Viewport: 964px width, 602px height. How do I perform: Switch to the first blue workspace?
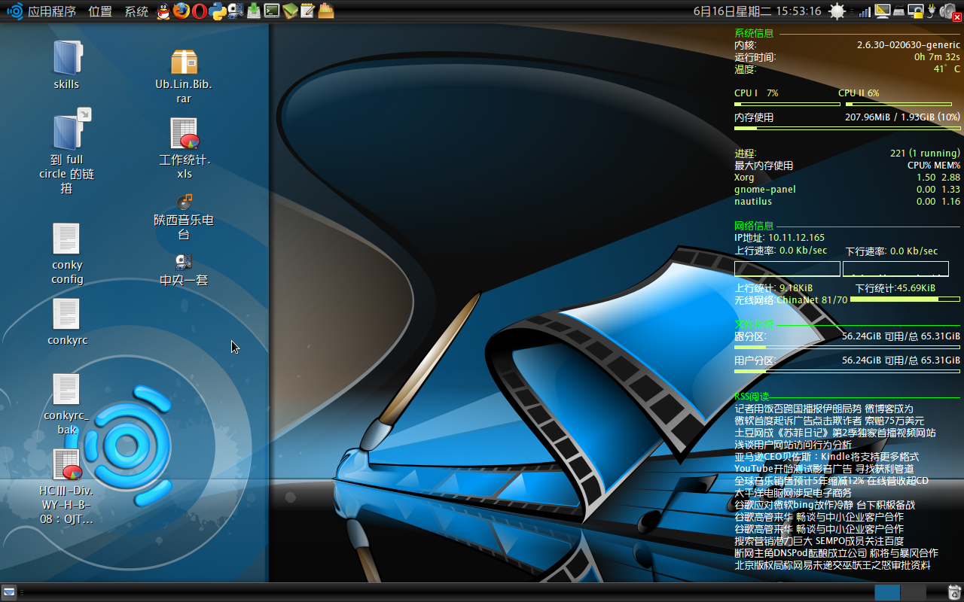(x=887, y=592)
